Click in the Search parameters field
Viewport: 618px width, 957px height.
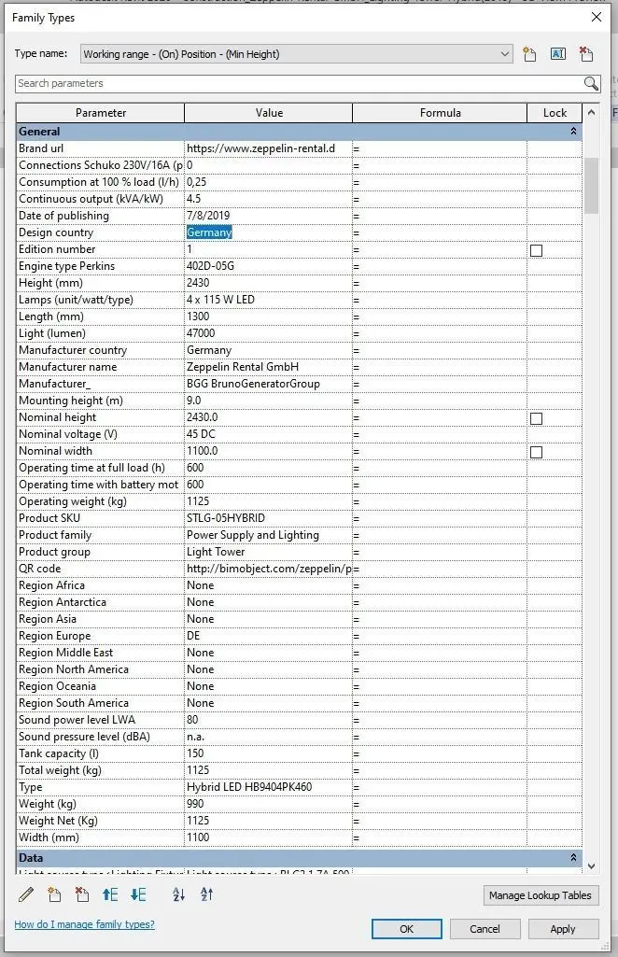(299, 83)
